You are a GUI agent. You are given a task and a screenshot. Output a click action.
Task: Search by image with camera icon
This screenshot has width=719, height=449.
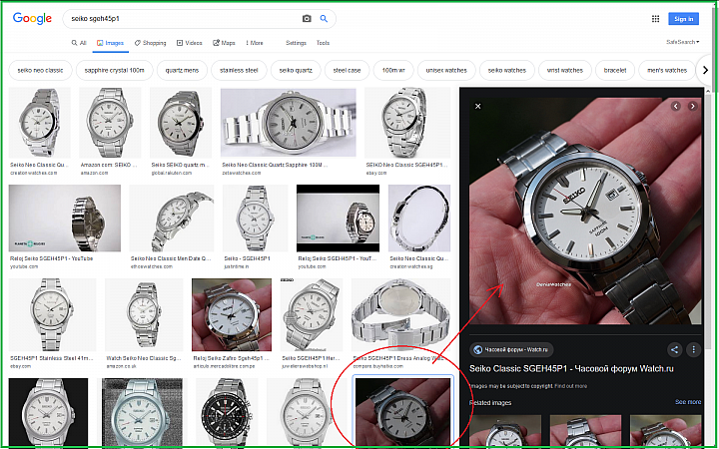pos(307,19)
